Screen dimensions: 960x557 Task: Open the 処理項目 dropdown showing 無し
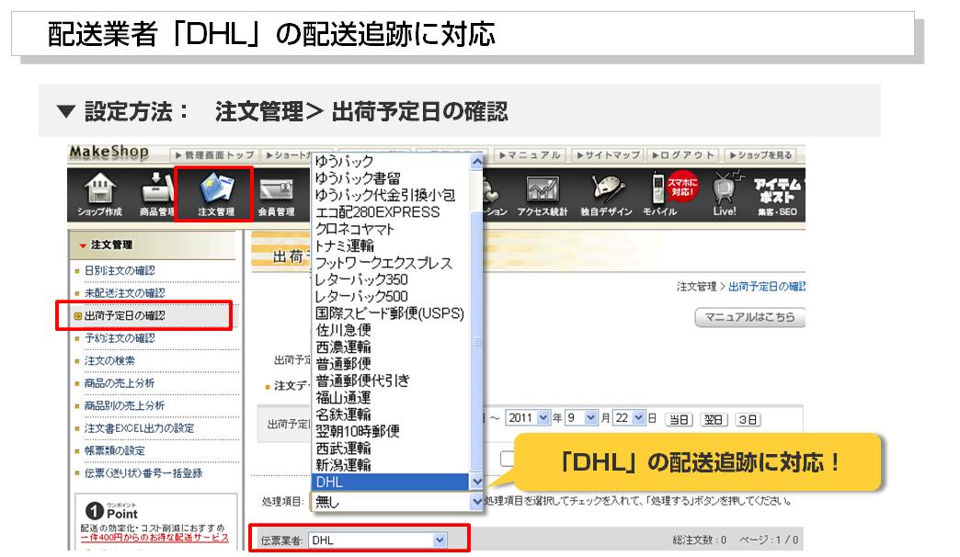coord(398,502)
